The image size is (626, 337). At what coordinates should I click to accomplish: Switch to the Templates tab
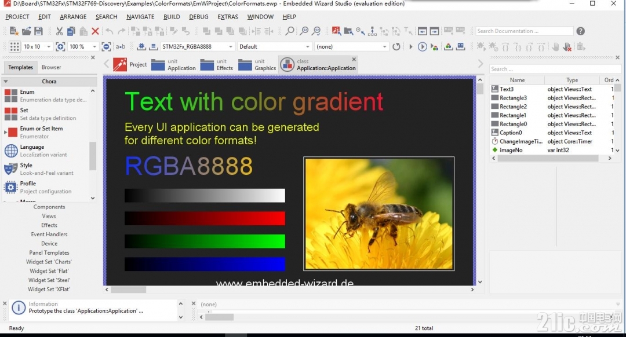tap(21, 67)
